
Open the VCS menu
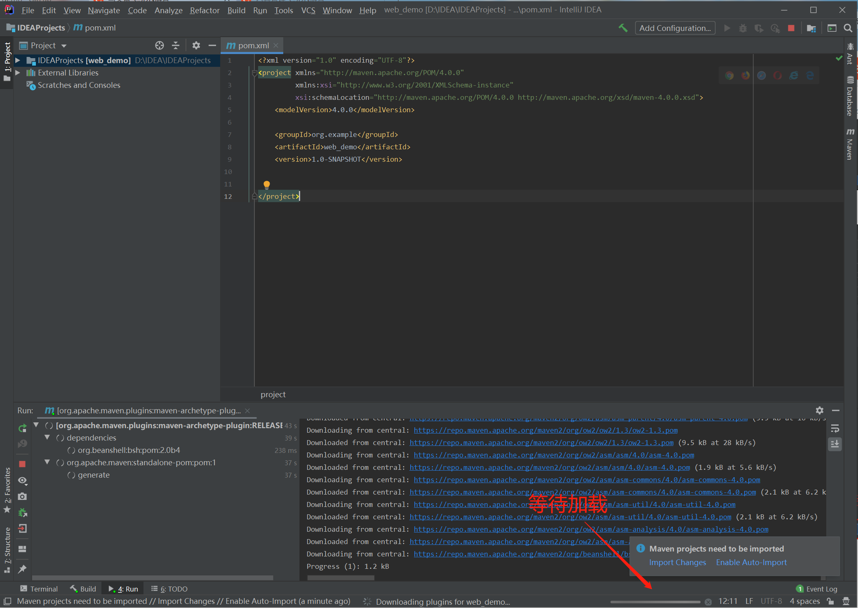tap(308, 10)
